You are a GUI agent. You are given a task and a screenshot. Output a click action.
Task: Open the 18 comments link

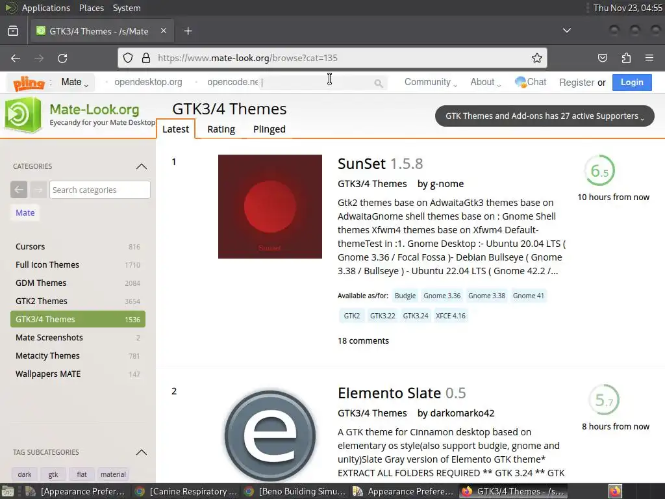click(363, 340)
